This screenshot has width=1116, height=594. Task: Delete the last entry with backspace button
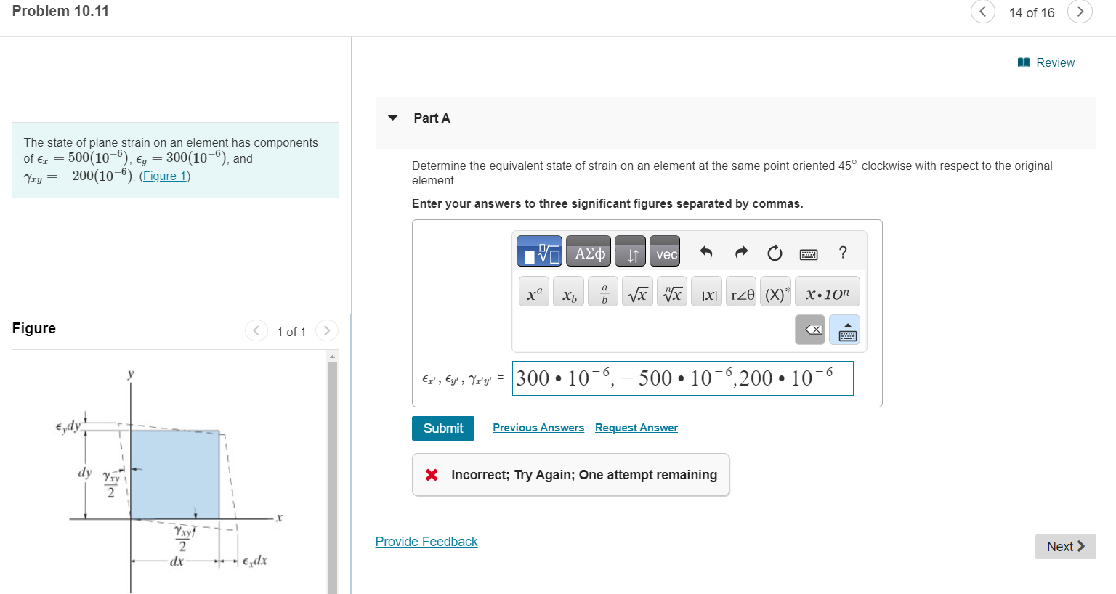(810, 330)
